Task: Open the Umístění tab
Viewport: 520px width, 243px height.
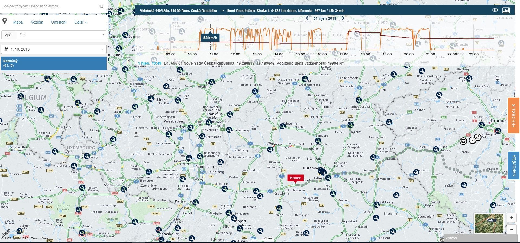Action: (59, 22)
